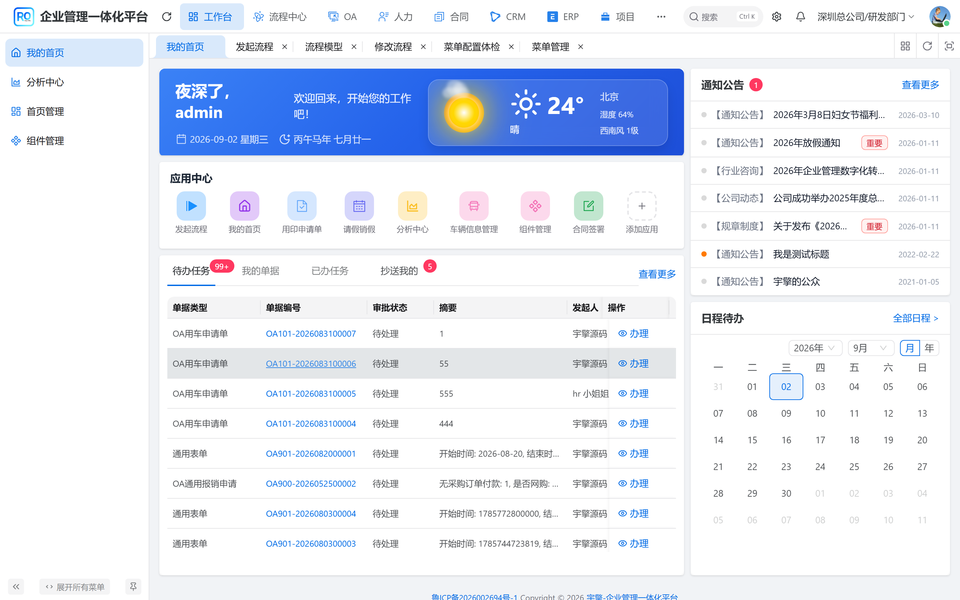Switch to 已办任务 tab
This screenshot has width=960, height=600.
tap(330, 271)
